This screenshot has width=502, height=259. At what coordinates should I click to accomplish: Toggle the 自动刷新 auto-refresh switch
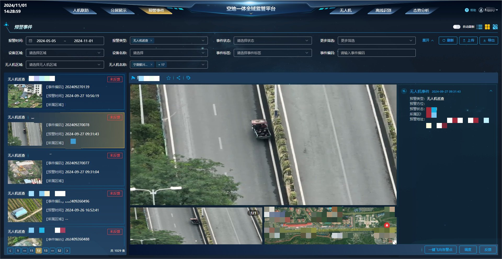tap(457, 27)
